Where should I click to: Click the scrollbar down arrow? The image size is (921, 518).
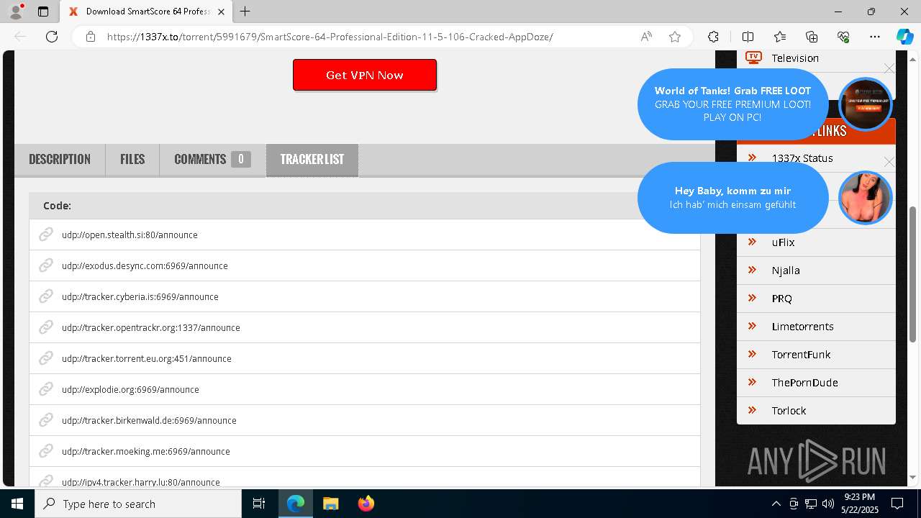(x=913, y=477)
